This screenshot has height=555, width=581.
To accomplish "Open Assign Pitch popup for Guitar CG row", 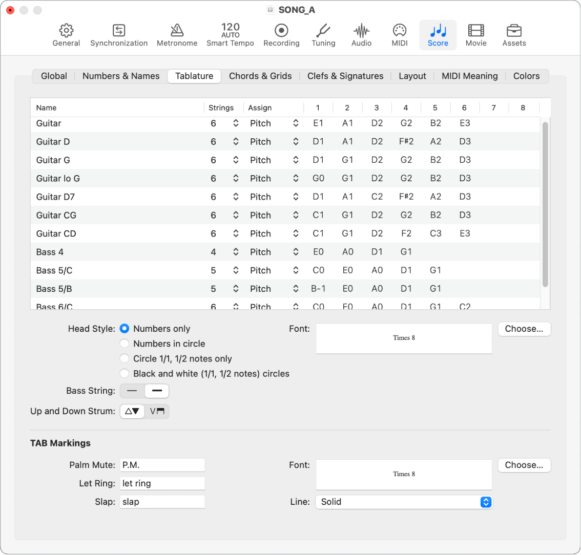I will 274,215.
